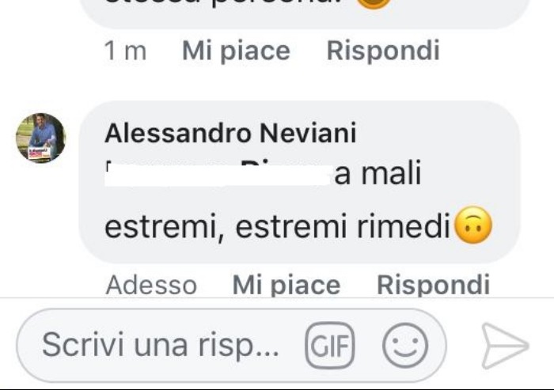Focus the 'Scrivi una risp...' field

pyautogui.click(x=161, y=344)
